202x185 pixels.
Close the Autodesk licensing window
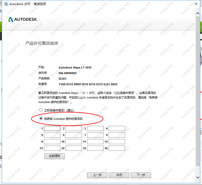click(x=196, y=4)
